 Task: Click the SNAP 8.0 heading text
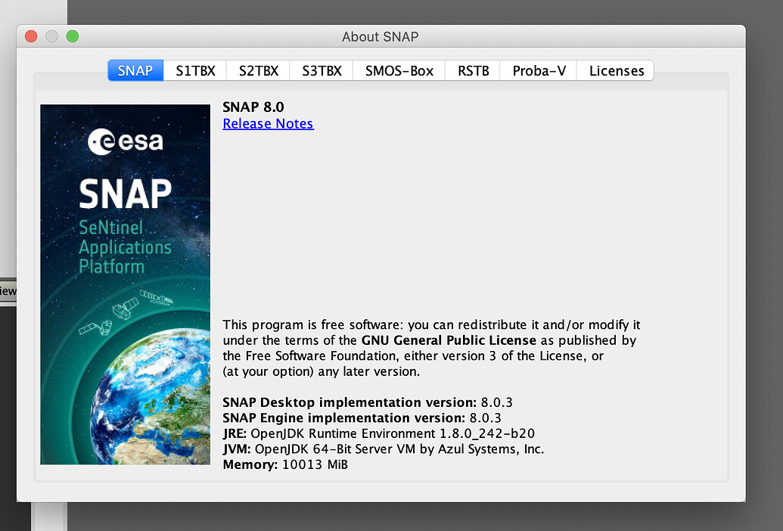click(253, 107)
